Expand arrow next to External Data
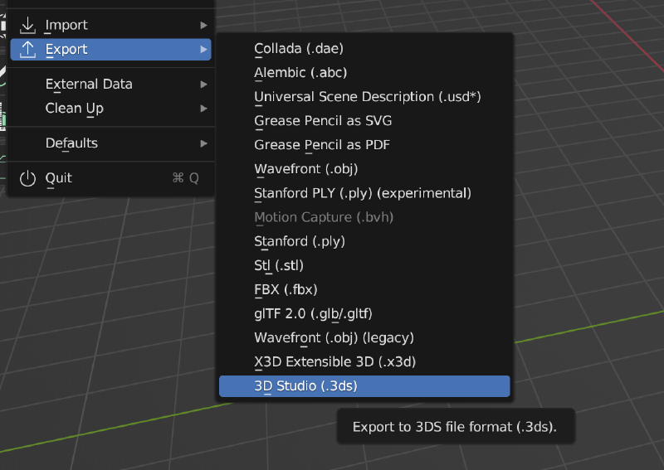The image size is (664, 470). (x=203, y=85)
